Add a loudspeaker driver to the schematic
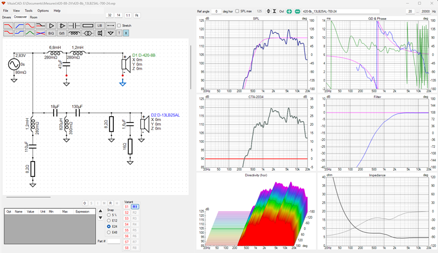 click(x=100, y=33)
